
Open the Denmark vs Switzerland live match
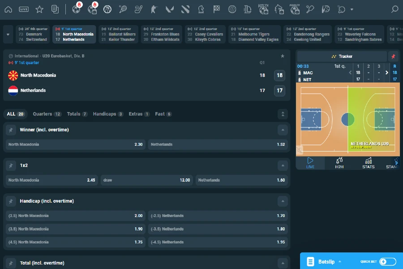(33, 34)
